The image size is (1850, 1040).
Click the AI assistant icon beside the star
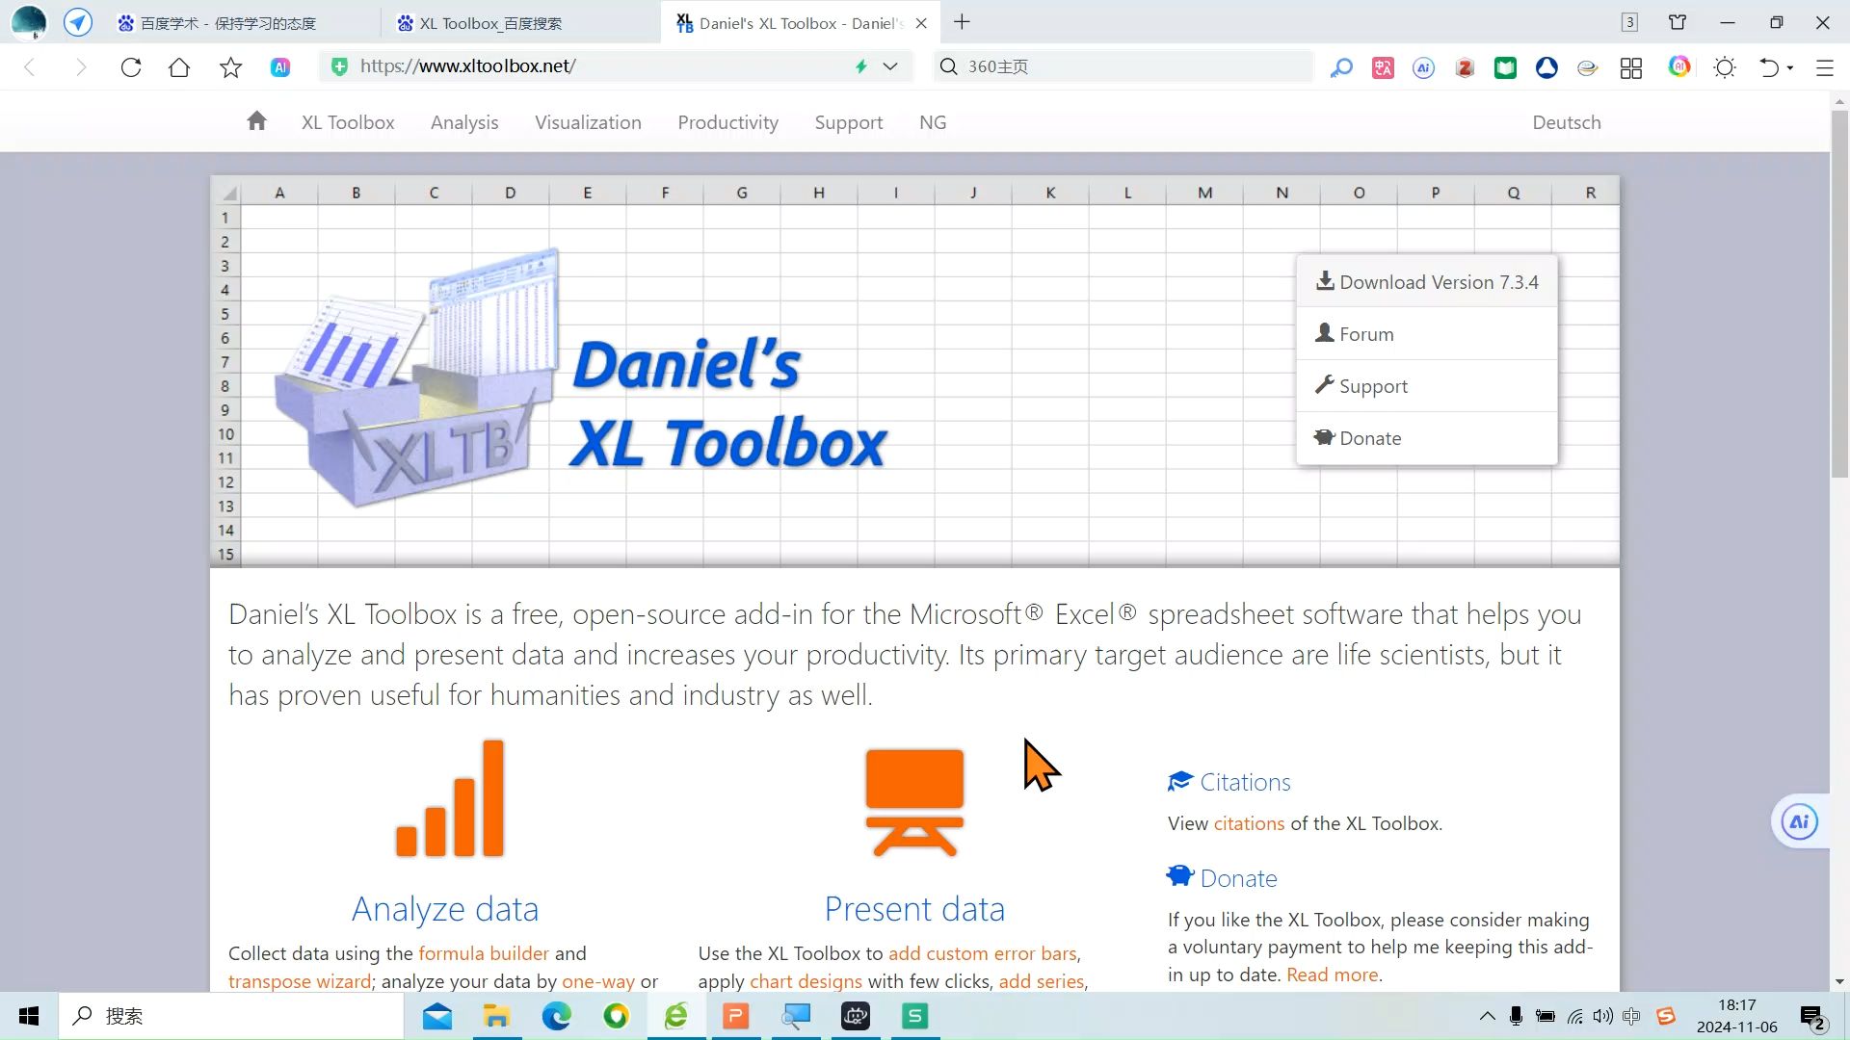(280, 67)
